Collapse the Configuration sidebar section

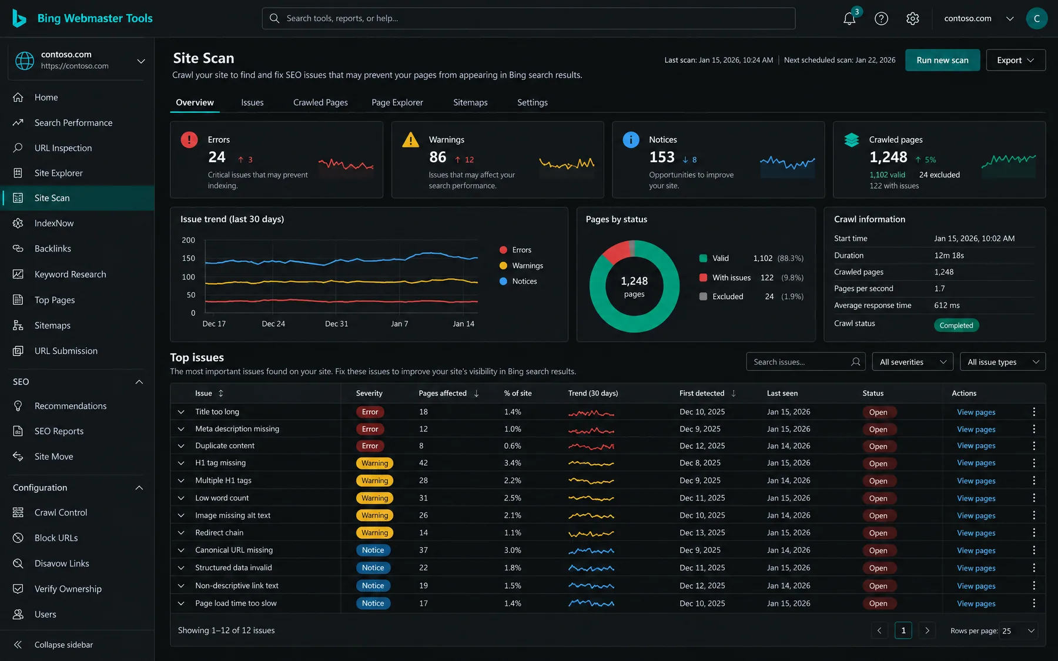tap(139, 488)
